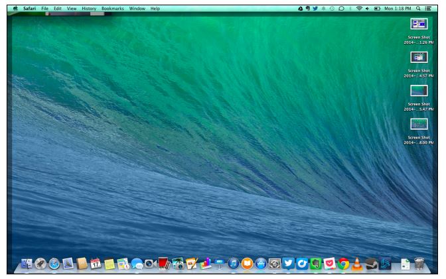Open the Bookmarks menu
The image size is (446, 279).
[x=113, y=9]
